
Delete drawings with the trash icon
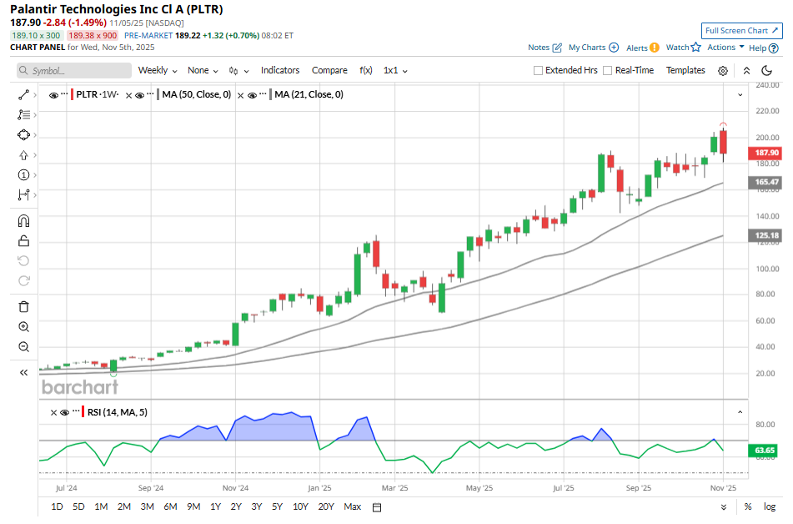pos(23,306)
